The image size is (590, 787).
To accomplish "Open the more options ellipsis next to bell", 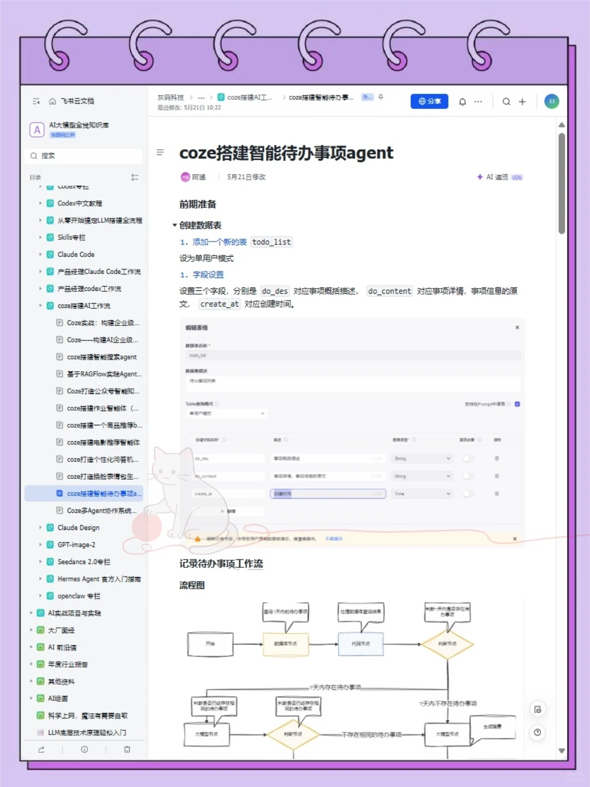I will [479, 102].
